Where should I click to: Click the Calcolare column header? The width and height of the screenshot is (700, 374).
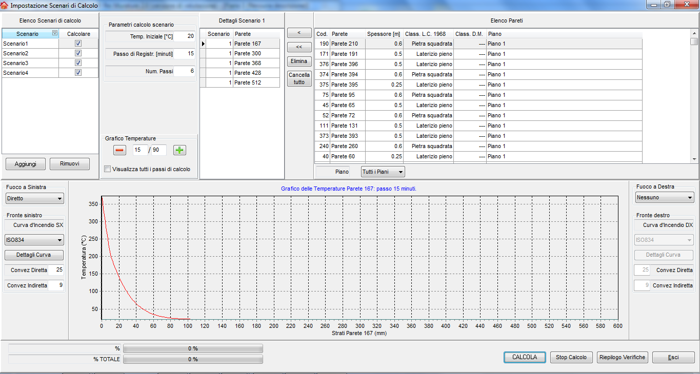[78, 33]
